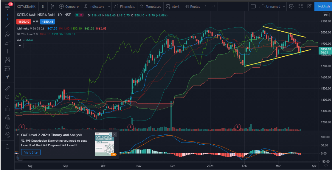
Task: Click the blue buy price 1850.45 button
Action: 47,21
